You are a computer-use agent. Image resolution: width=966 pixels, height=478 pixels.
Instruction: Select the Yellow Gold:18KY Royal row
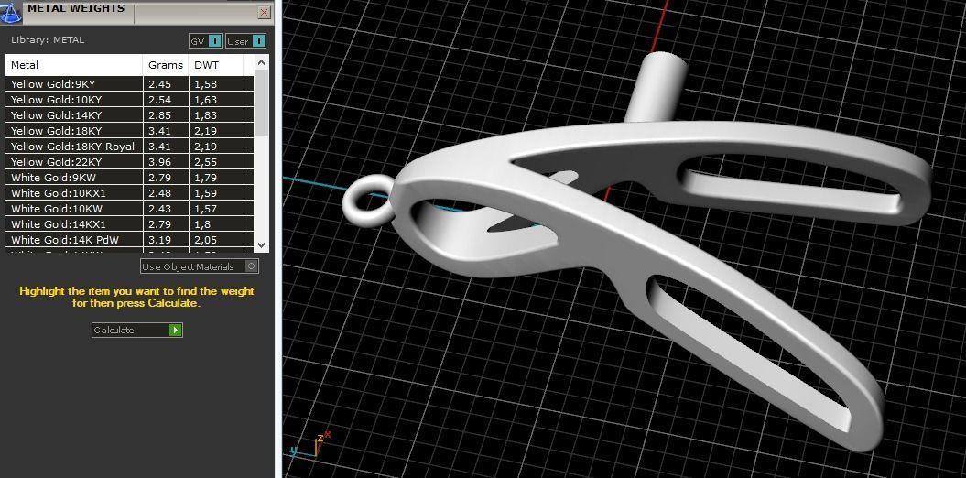tap(129, 146)
